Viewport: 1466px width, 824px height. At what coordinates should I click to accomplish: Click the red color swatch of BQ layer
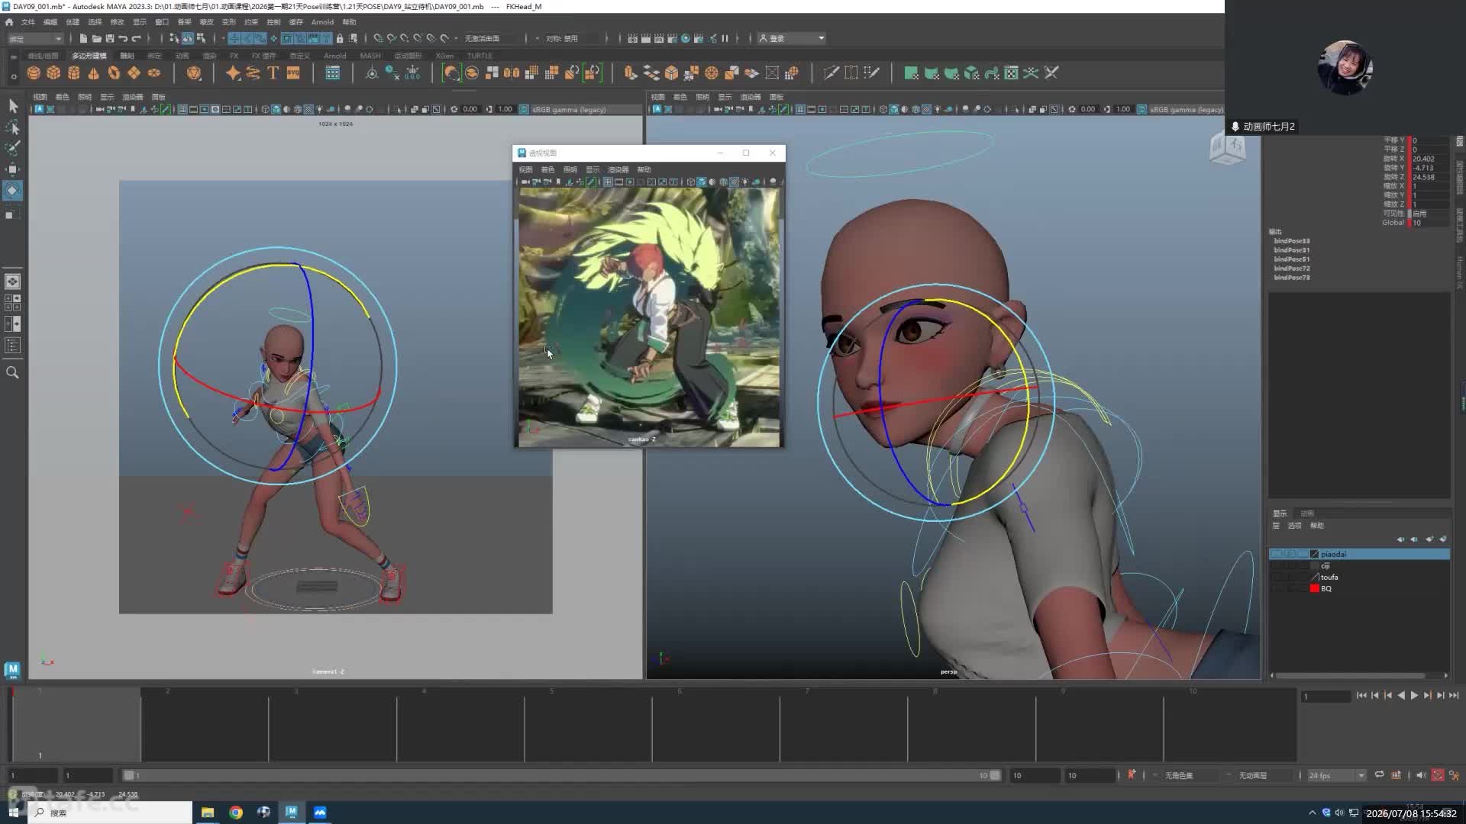click(1315, 588)
